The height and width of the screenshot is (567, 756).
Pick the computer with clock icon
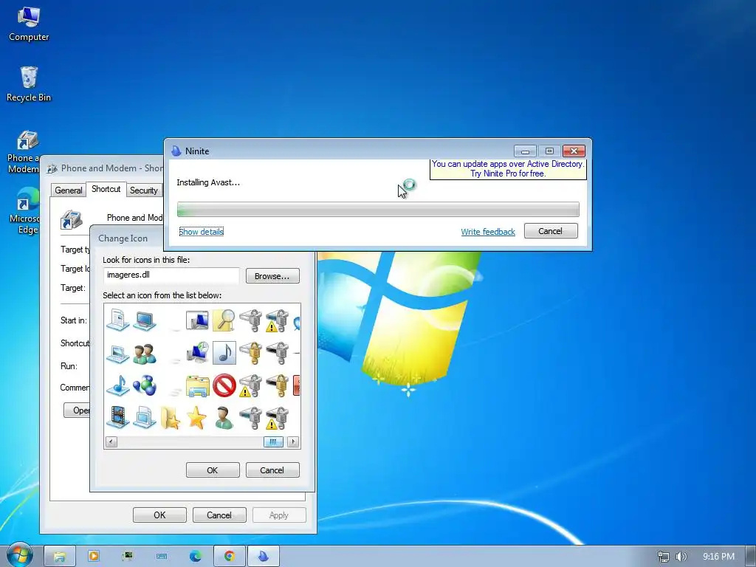197,352
